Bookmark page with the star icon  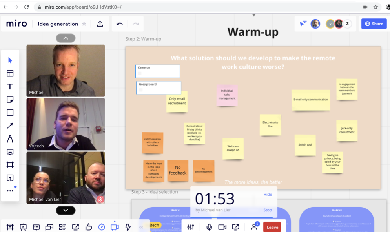[x=375, y=7]
